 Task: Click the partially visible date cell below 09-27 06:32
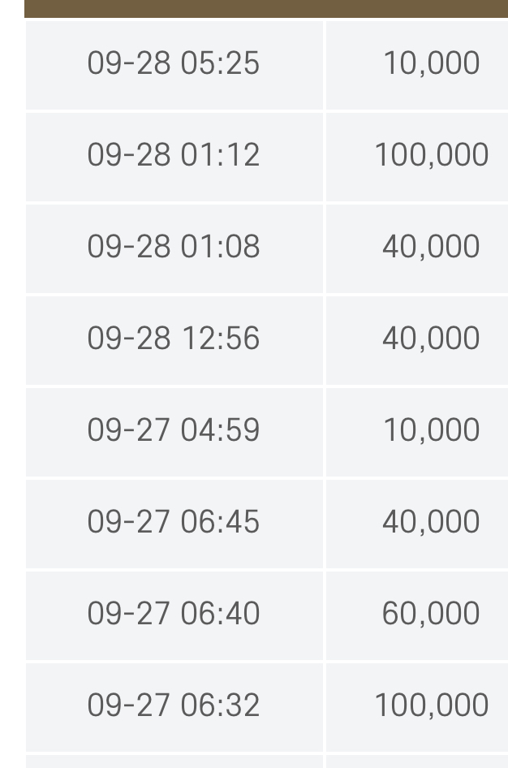pos(174,762)
